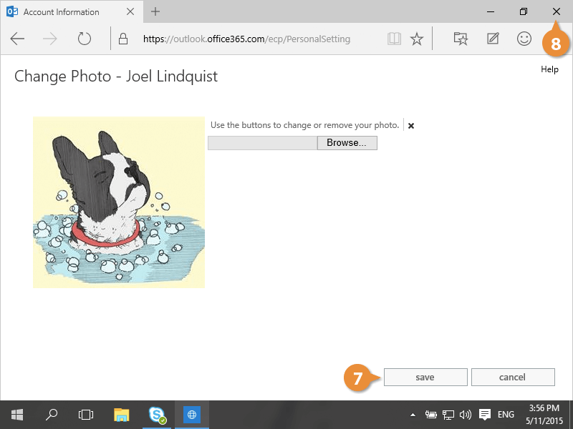Viewport: 573px width, 429px height.
Task: Click the browser forward arrow
Action: tap(50, 39)
